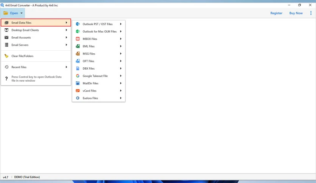Click the v4.7 version text
Screen dimensions: 316x183
pos(6,177)
